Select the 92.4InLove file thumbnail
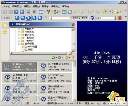The width and height of the screenshot is (128, 106). click(x=19, y=67)
